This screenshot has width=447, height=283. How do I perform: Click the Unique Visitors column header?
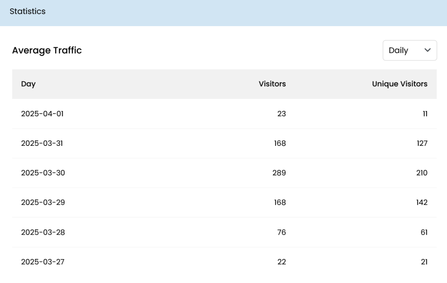tap(399, 84)
